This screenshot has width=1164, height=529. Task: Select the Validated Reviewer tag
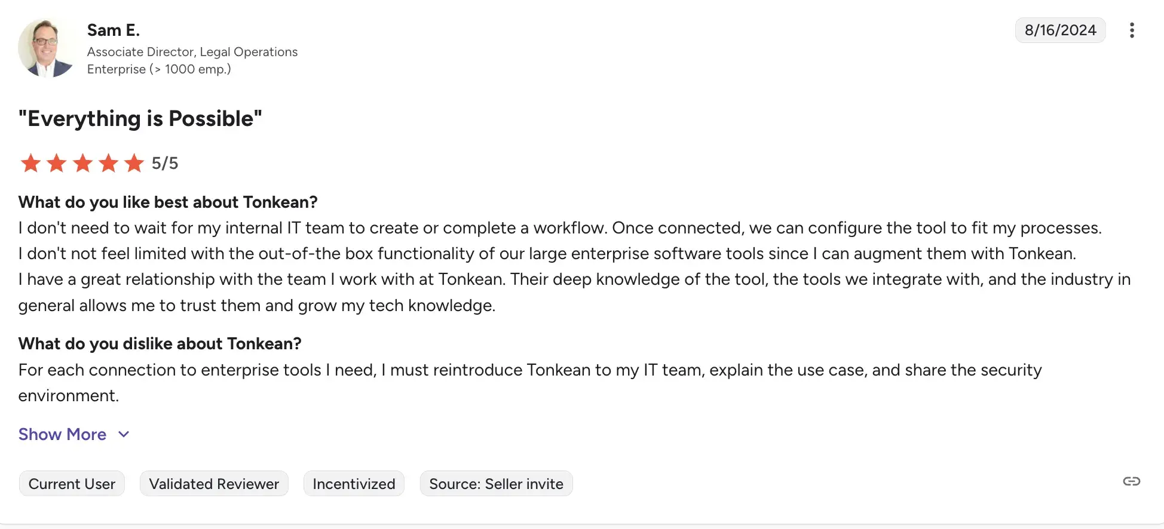coord(214,484)
